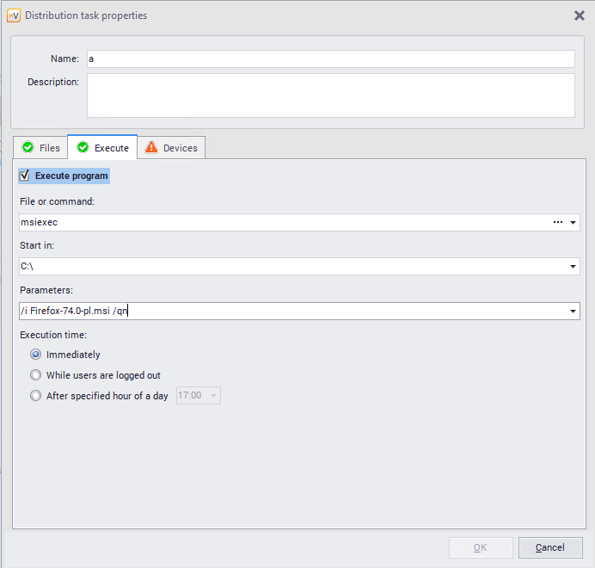Click into the Name text field
This screenshot has width=595, height=568.
coord(330,59)
